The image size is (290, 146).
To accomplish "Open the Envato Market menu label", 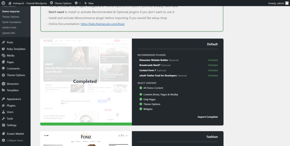I will pyautogui.click(x=15, y=134).
